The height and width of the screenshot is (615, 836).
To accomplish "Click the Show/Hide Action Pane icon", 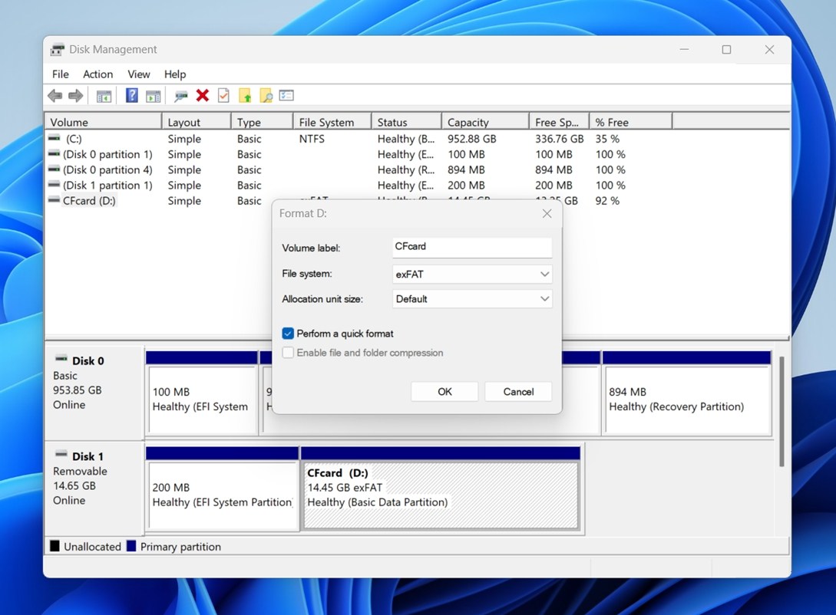I will coord(154,96).
